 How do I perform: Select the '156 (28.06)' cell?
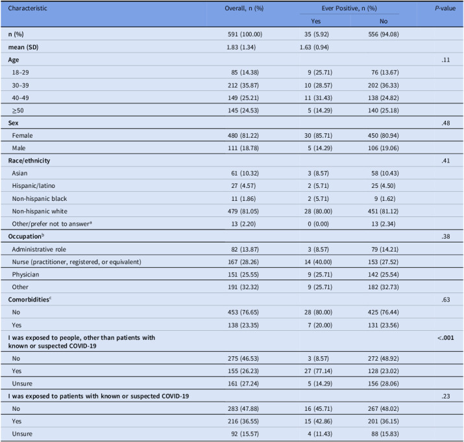(x=384, y=383)
